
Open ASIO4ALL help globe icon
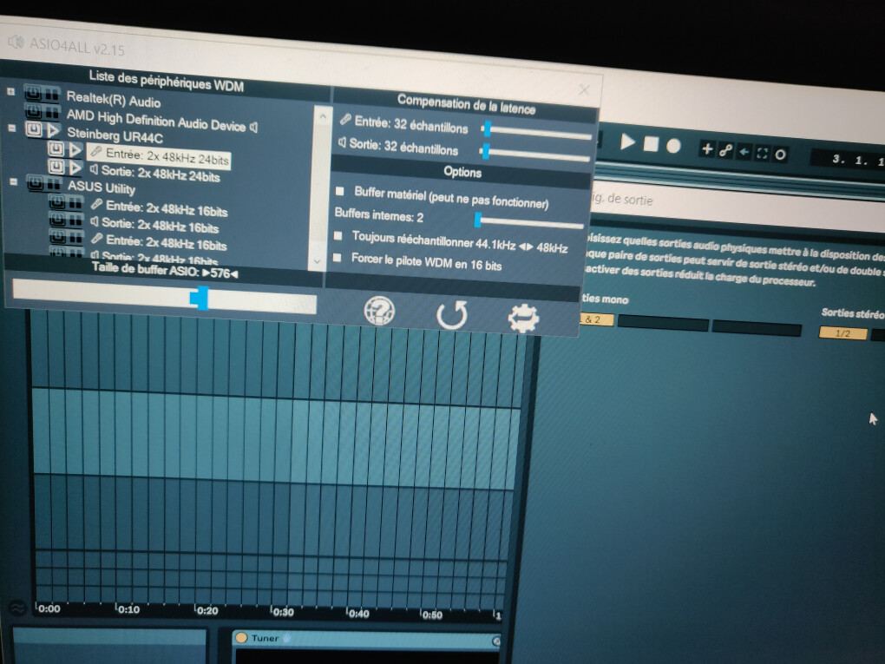(x=379, y=310)
